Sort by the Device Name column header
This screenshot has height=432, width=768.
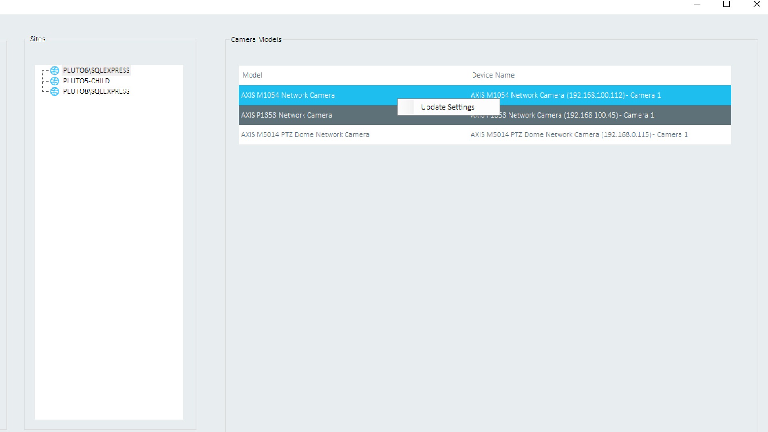493,75
